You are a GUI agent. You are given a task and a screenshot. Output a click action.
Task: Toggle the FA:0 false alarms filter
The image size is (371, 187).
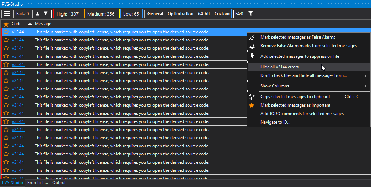[239, 14]
